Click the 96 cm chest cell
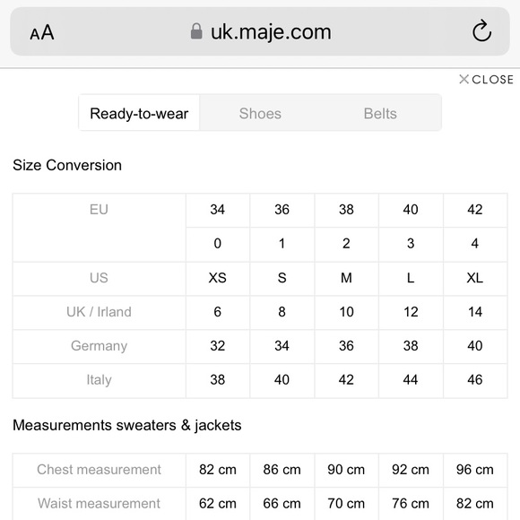 pos(475,470)
